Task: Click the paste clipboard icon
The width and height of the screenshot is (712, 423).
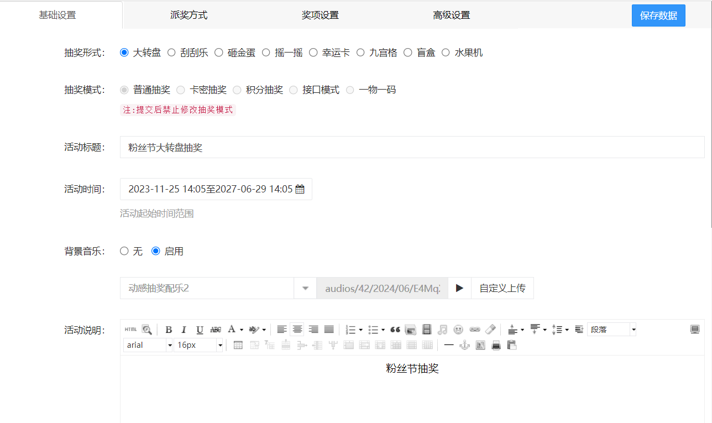Action: tap(512, 345)
